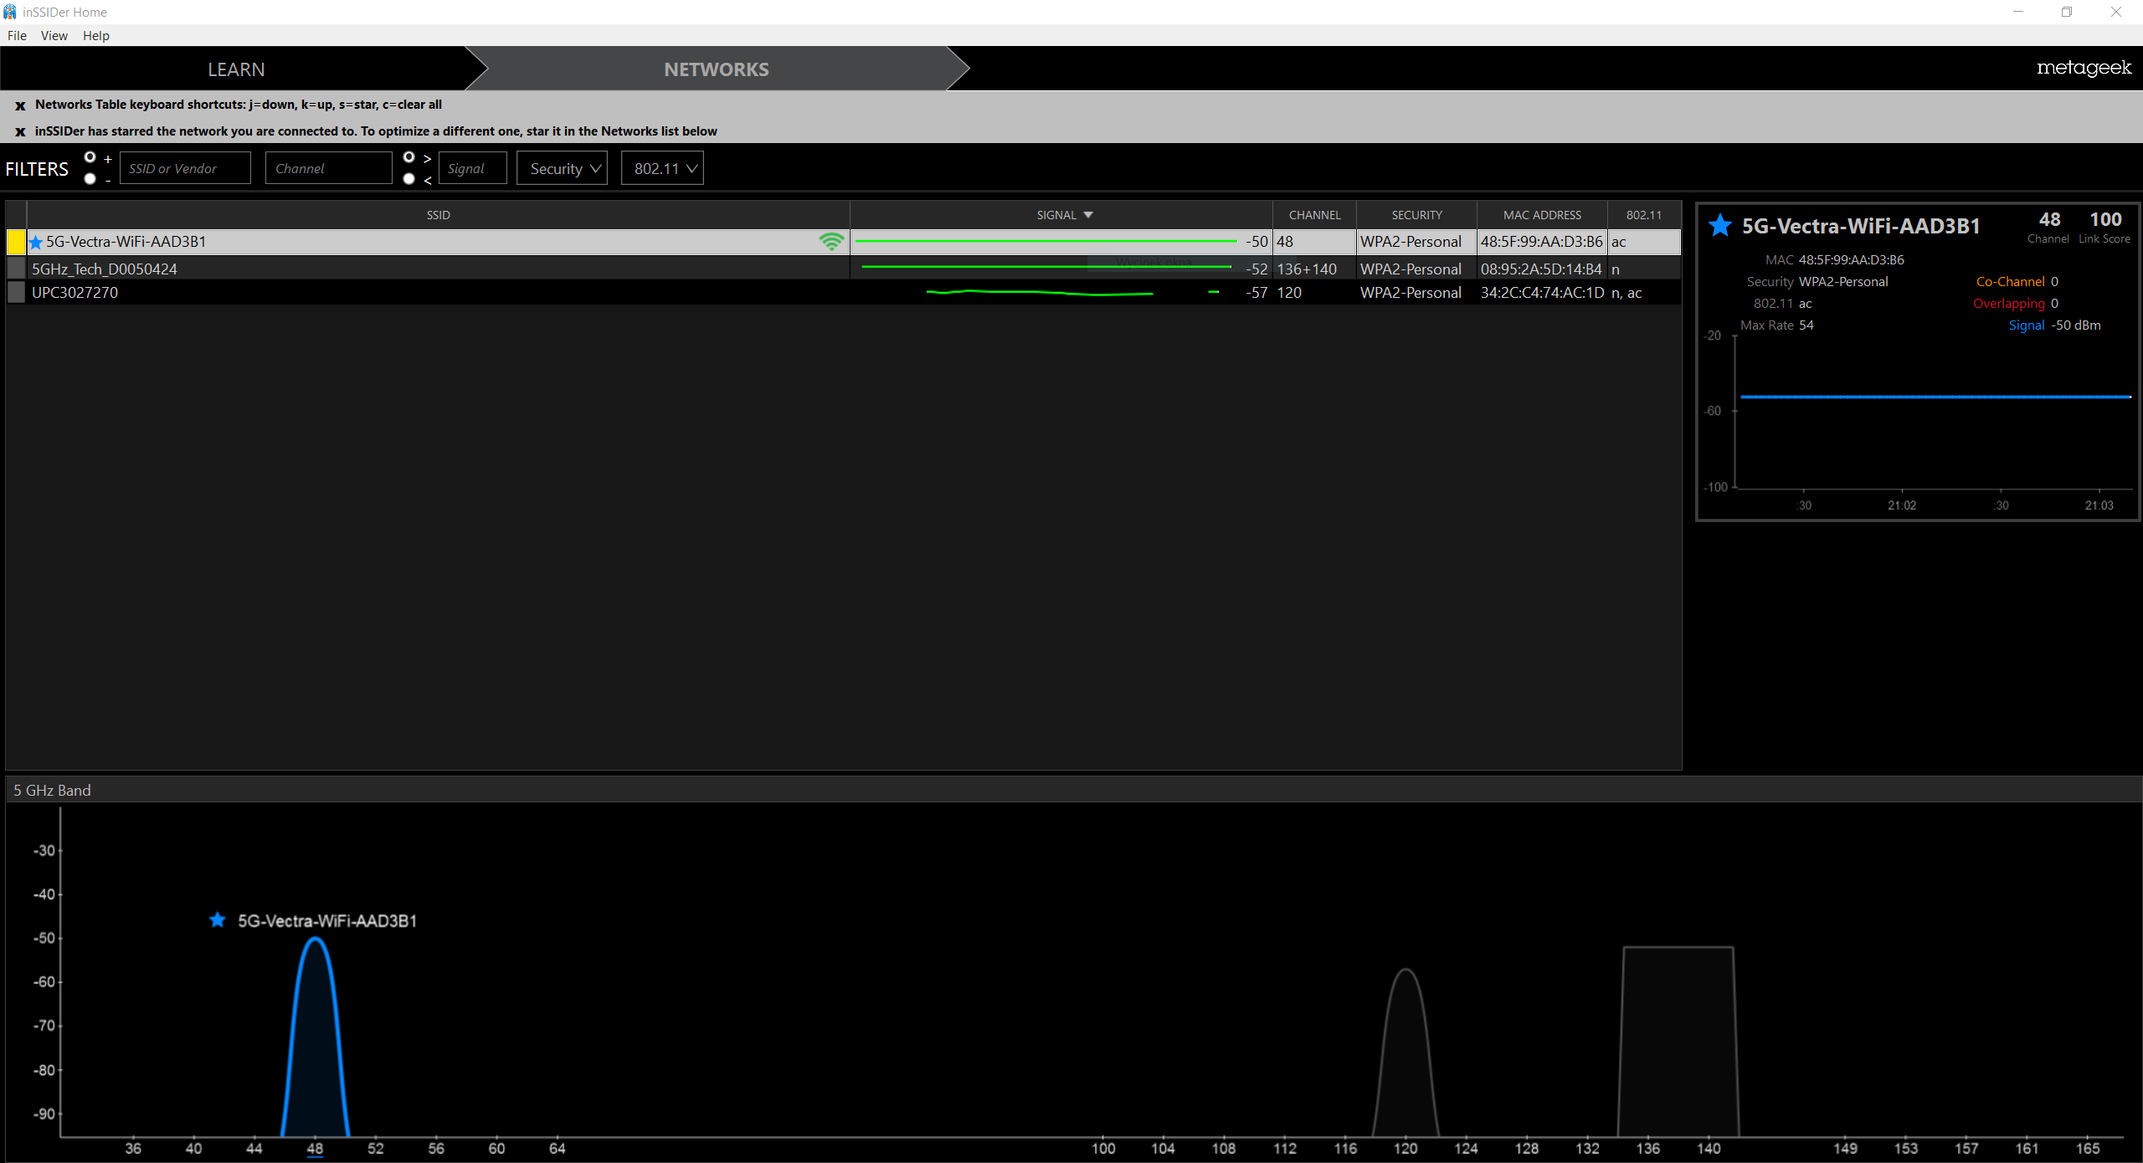The width and height of the screenshot is (2143, 1163).
Task: Open the 802.11 filter dropdown
Action: click(x=662, y=168)
